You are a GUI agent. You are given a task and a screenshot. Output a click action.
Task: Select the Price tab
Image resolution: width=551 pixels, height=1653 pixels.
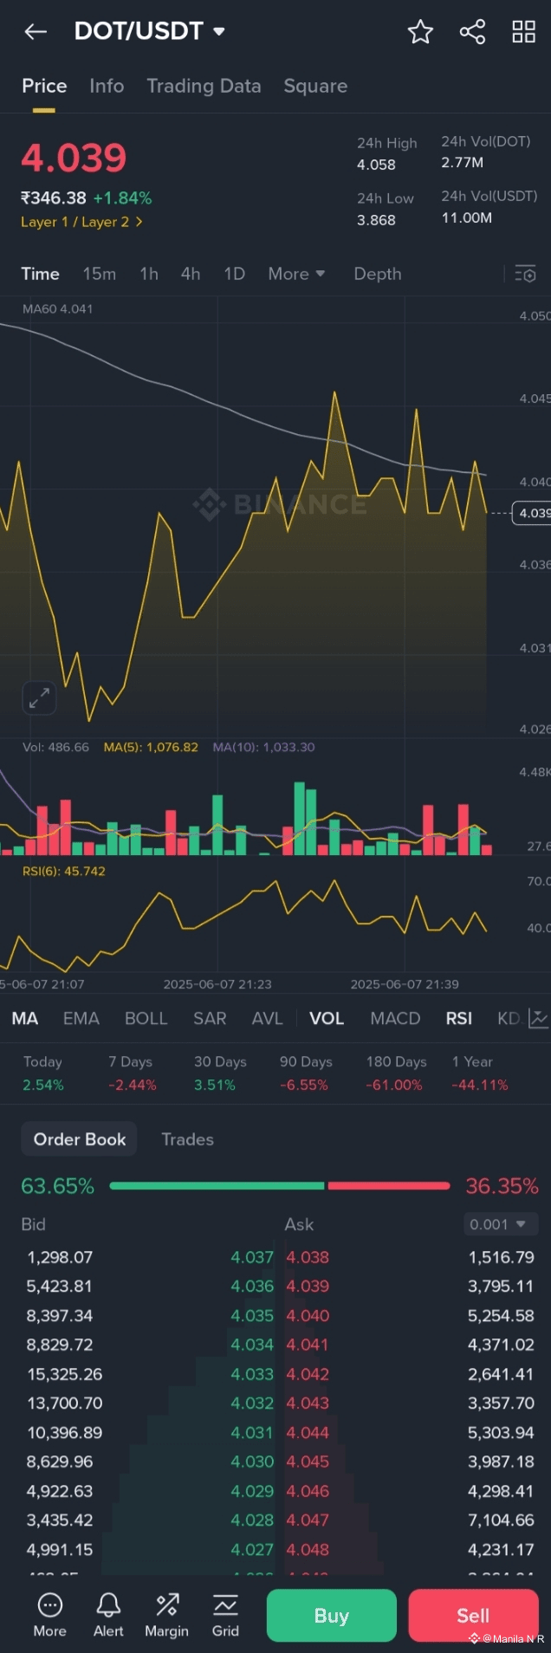(44, 86)
